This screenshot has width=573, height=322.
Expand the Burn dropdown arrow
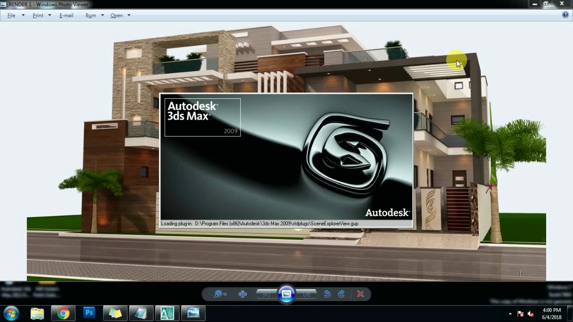(103, 15)
